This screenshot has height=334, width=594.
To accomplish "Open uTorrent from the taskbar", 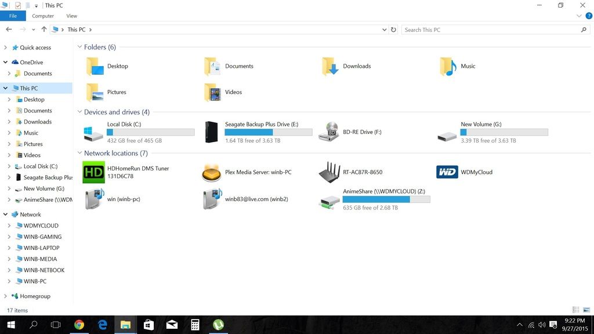I will 218,325.
